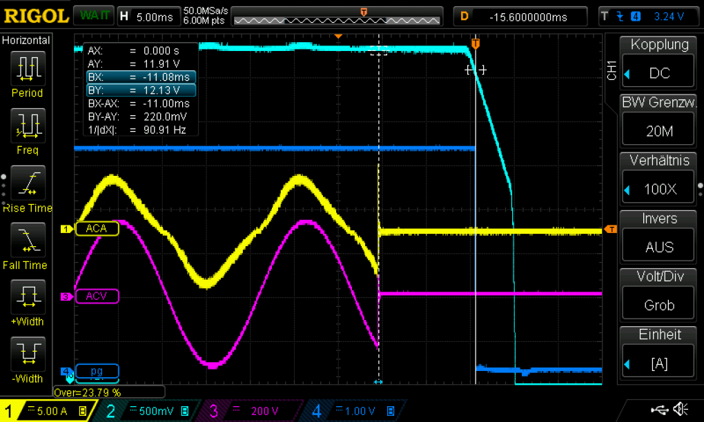Click the channel 1 ground marker
This screenshot has width=704, height=422.
[66, 229]
